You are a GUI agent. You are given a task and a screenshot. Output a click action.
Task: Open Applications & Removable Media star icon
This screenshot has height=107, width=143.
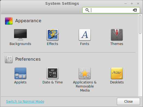point(85,73)
